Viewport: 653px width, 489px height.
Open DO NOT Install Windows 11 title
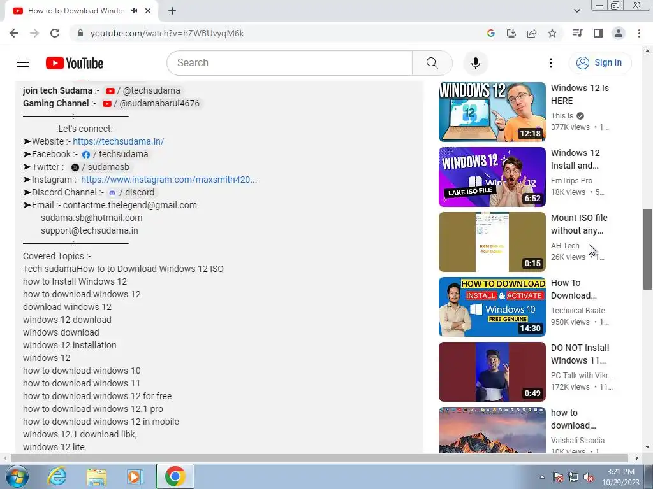(580, 354)
